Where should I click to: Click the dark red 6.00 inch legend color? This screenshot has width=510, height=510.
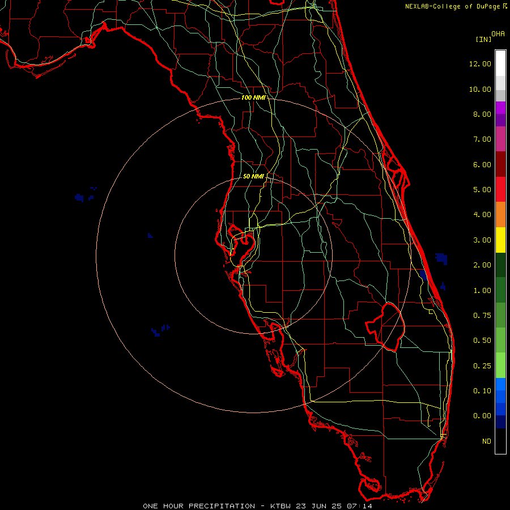click(x=500, y=164)
